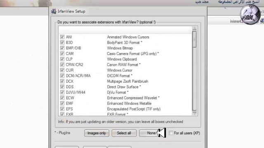
Task: Click the extension list scrollbar thumb
Action: click(194, 39)
